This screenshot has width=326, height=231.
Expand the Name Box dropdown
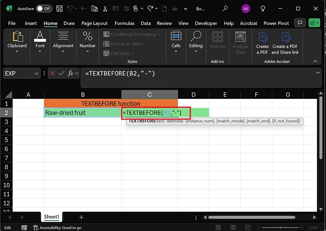point(36,73)
